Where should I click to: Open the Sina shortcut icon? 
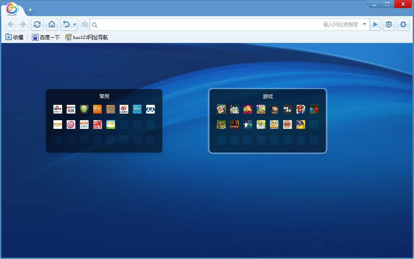[58, 109]
